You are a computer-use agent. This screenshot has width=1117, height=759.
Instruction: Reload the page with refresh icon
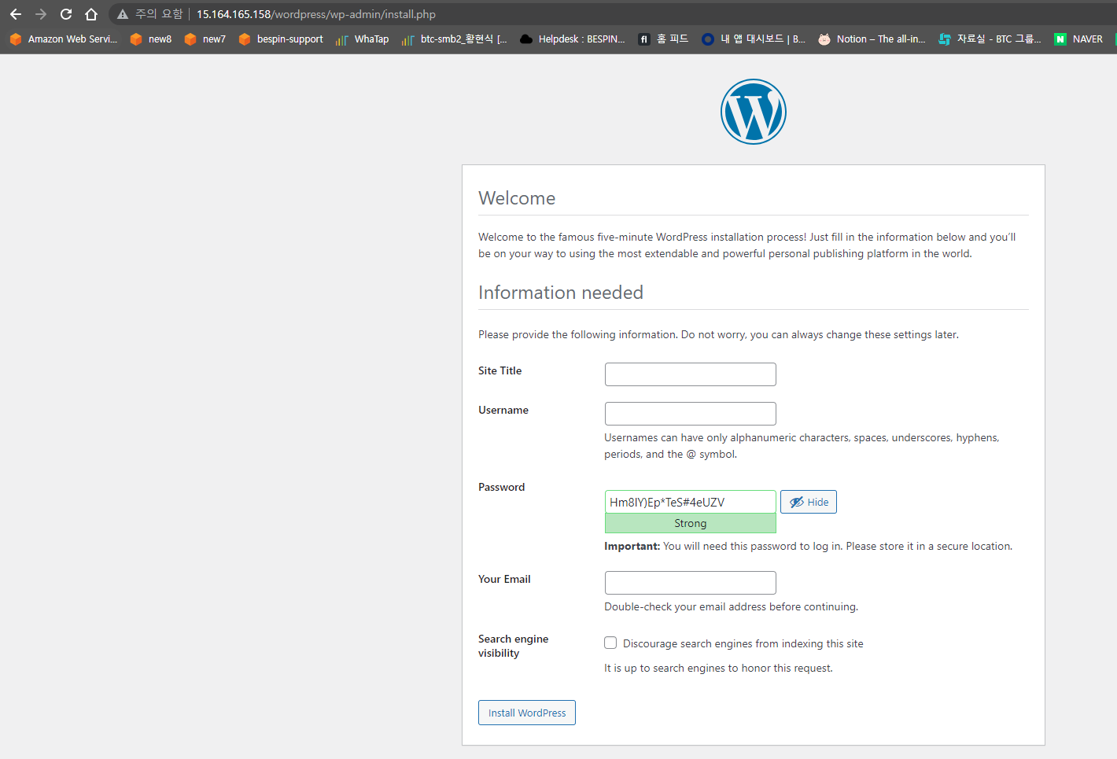(66, 14)
